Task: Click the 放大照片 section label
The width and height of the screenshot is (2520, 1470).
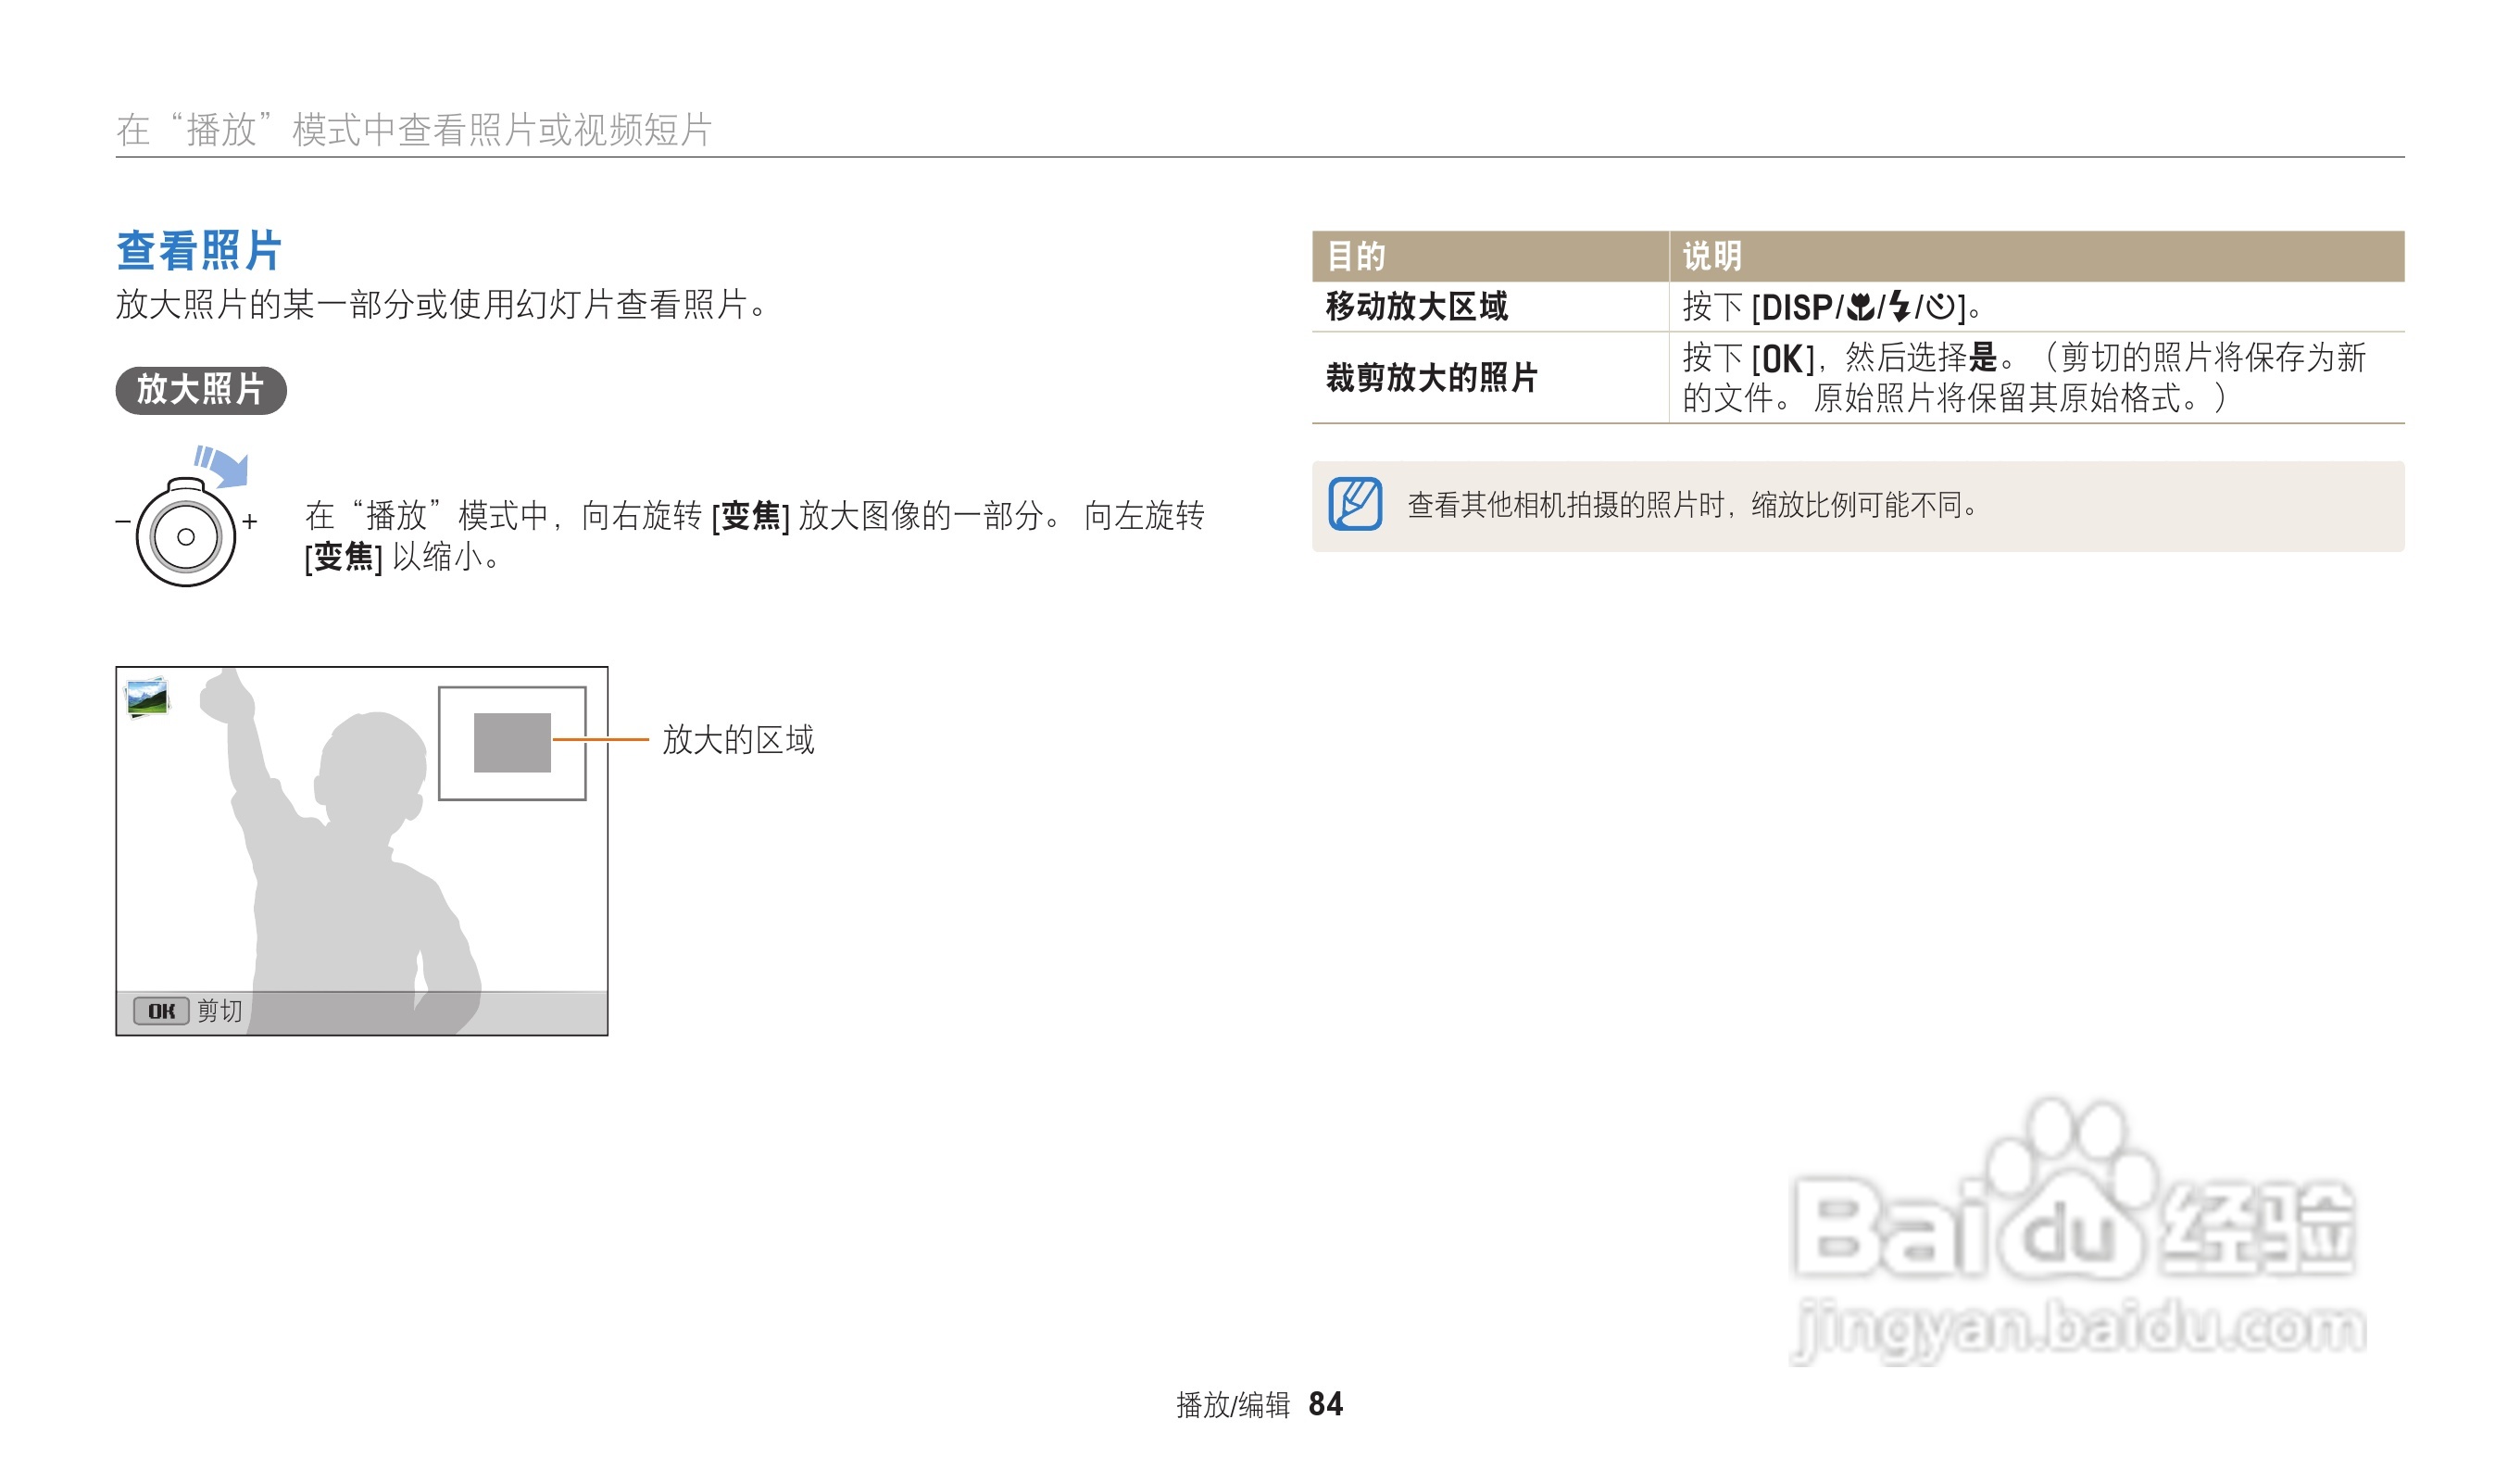Action: tap(201, 389)
